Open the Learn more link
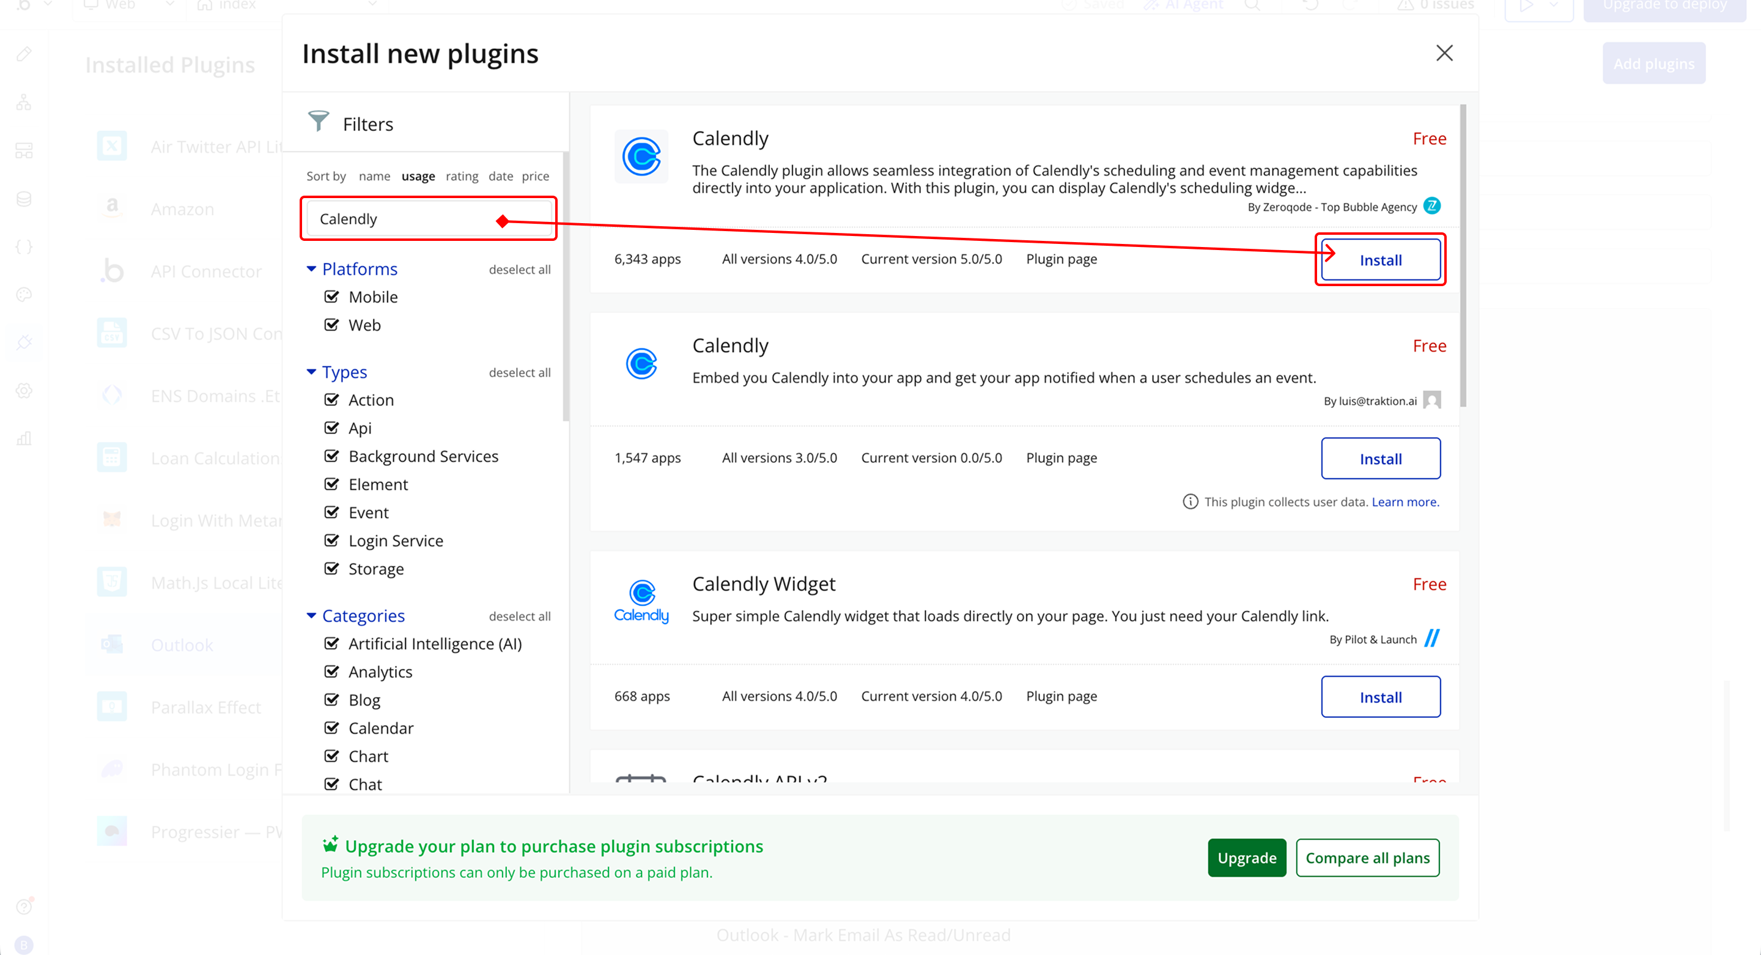The height and width of the screenshot is (955, 1761). [x=1405, y=502]
